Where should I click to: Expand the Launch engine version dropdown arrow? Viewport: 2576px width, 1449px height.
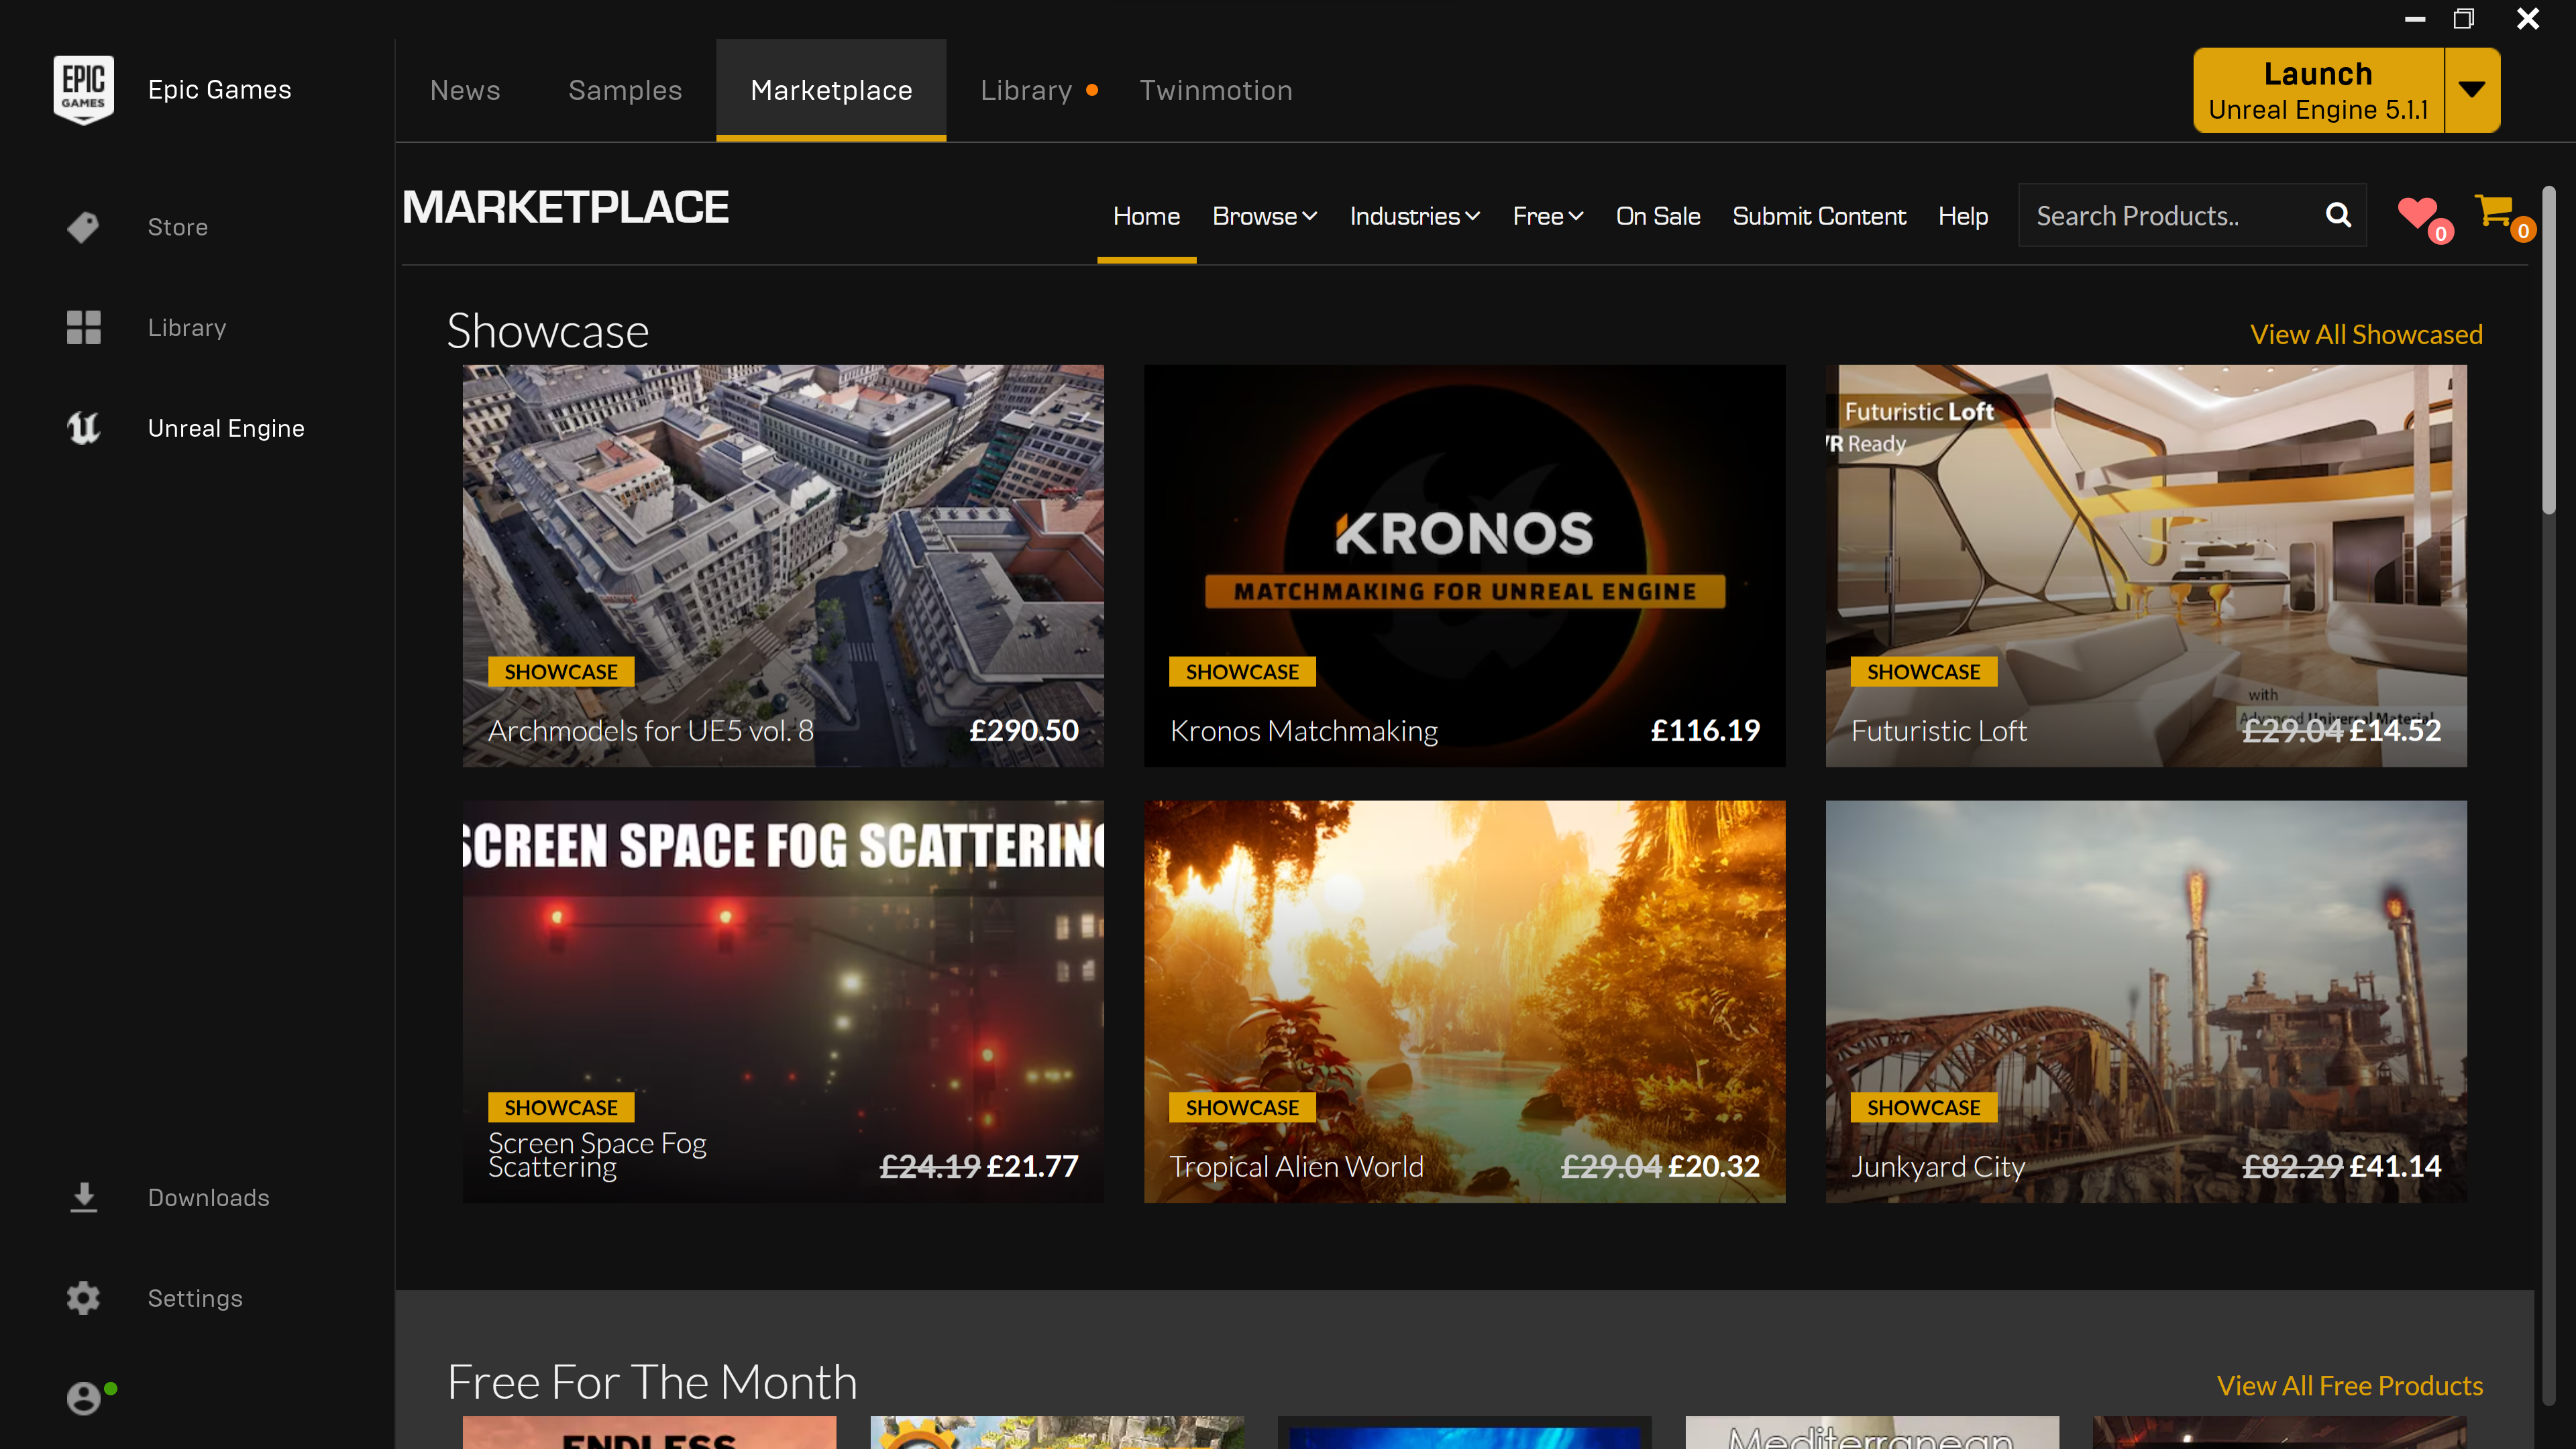pos(2472,90)
